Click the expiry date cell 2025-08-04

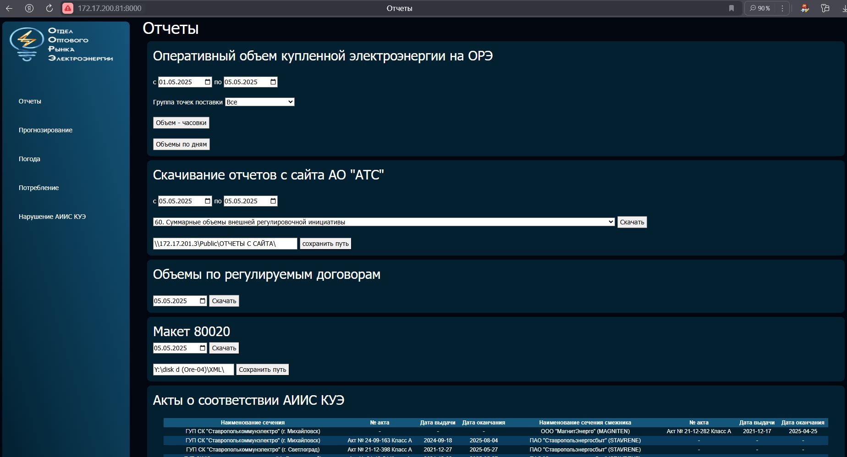click(x=484, y=441)
